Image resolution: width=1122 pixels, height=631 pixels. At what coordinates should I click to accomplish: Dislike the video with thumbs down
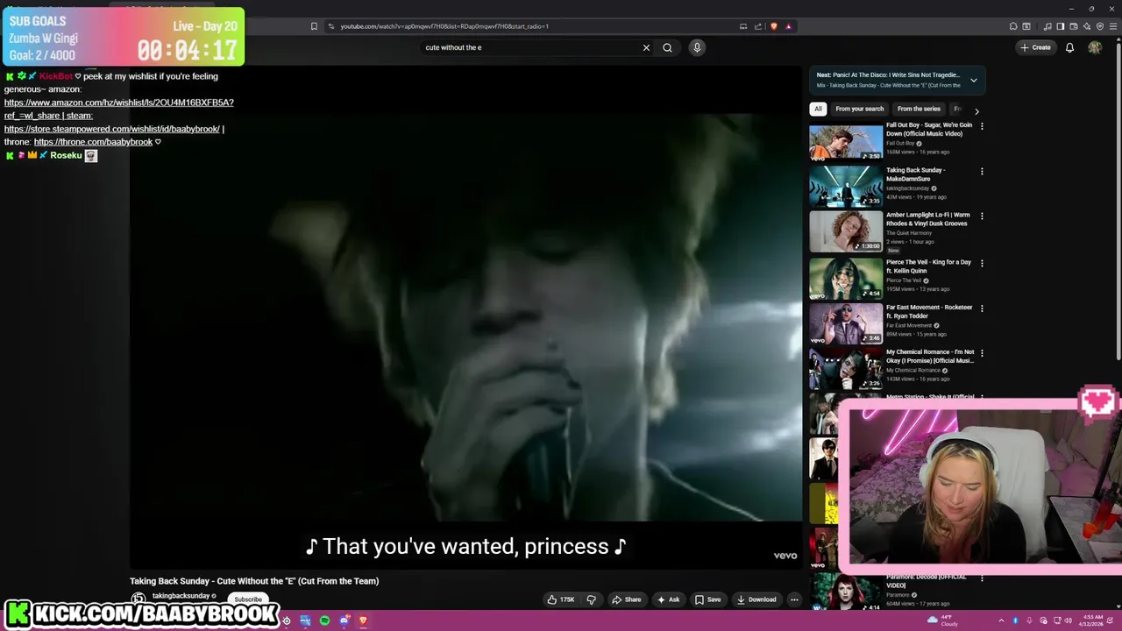pos(591,599)
